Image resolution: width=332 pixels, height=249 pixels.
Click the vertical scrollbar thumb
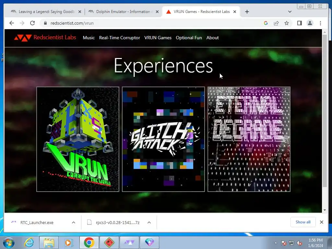click(325, 111)
